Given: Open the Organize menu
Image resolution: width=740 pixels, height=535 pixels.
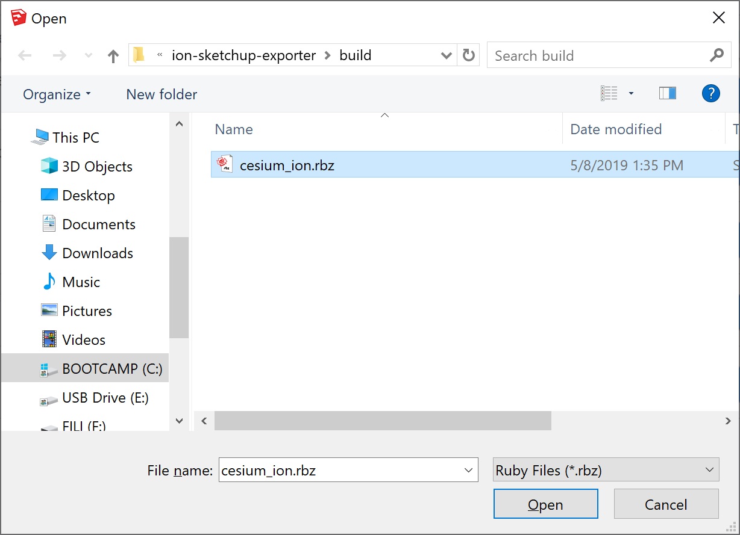Looking at the screenshot, I should 57,94.
